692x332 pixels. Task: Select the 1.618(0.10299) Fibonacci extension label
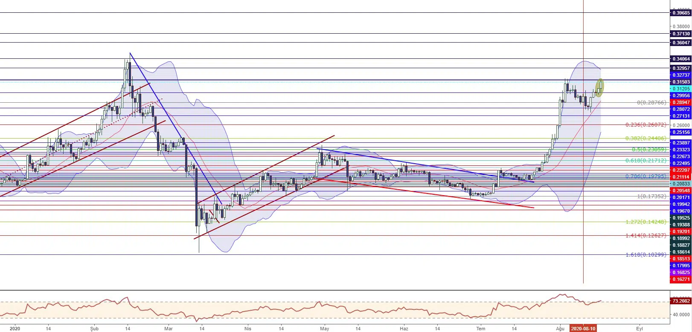[645, 255]
